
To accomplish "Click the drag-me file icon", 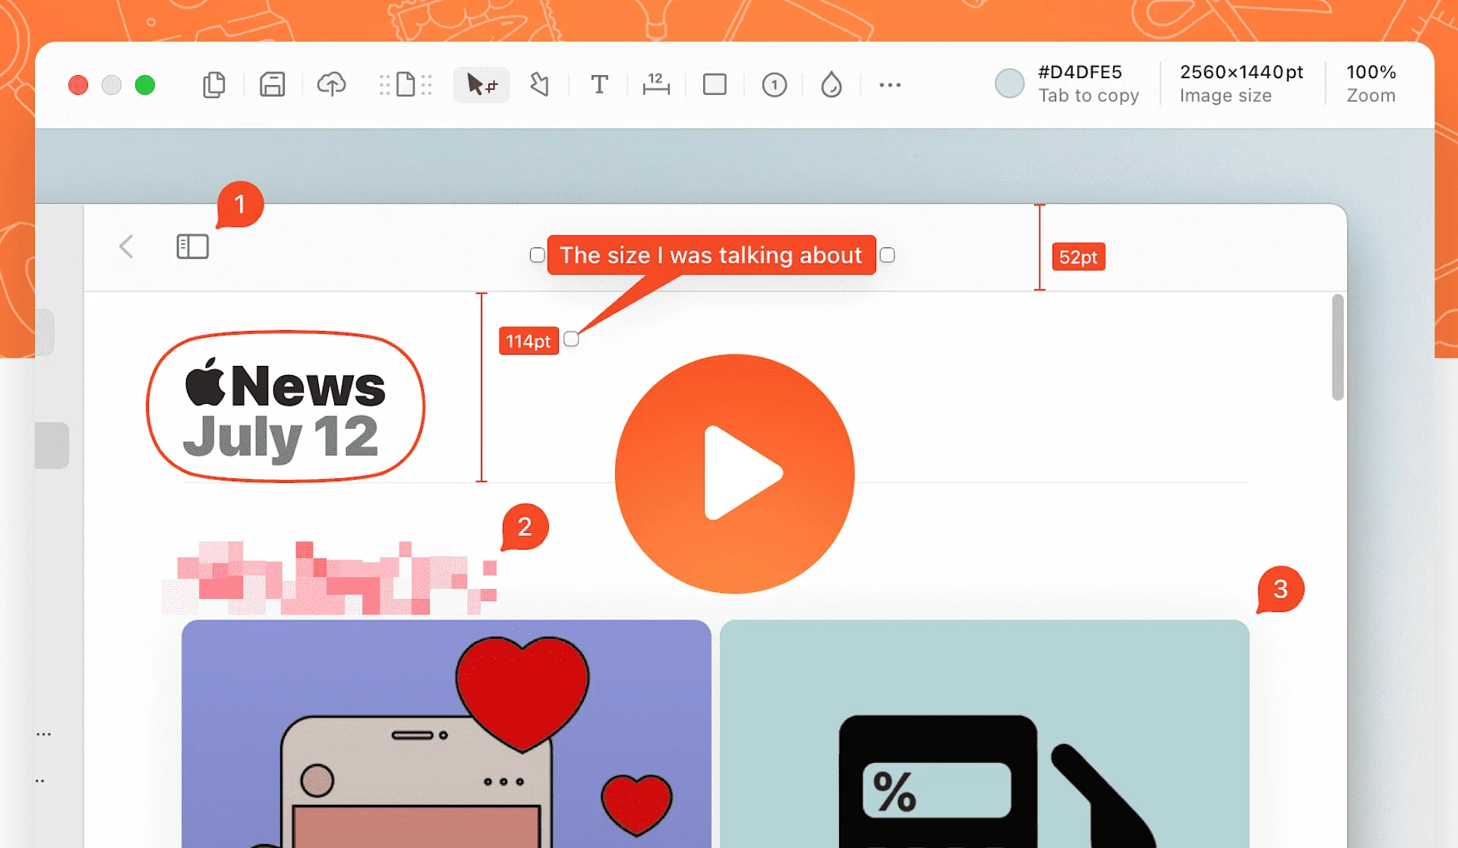I will (406, 84).
